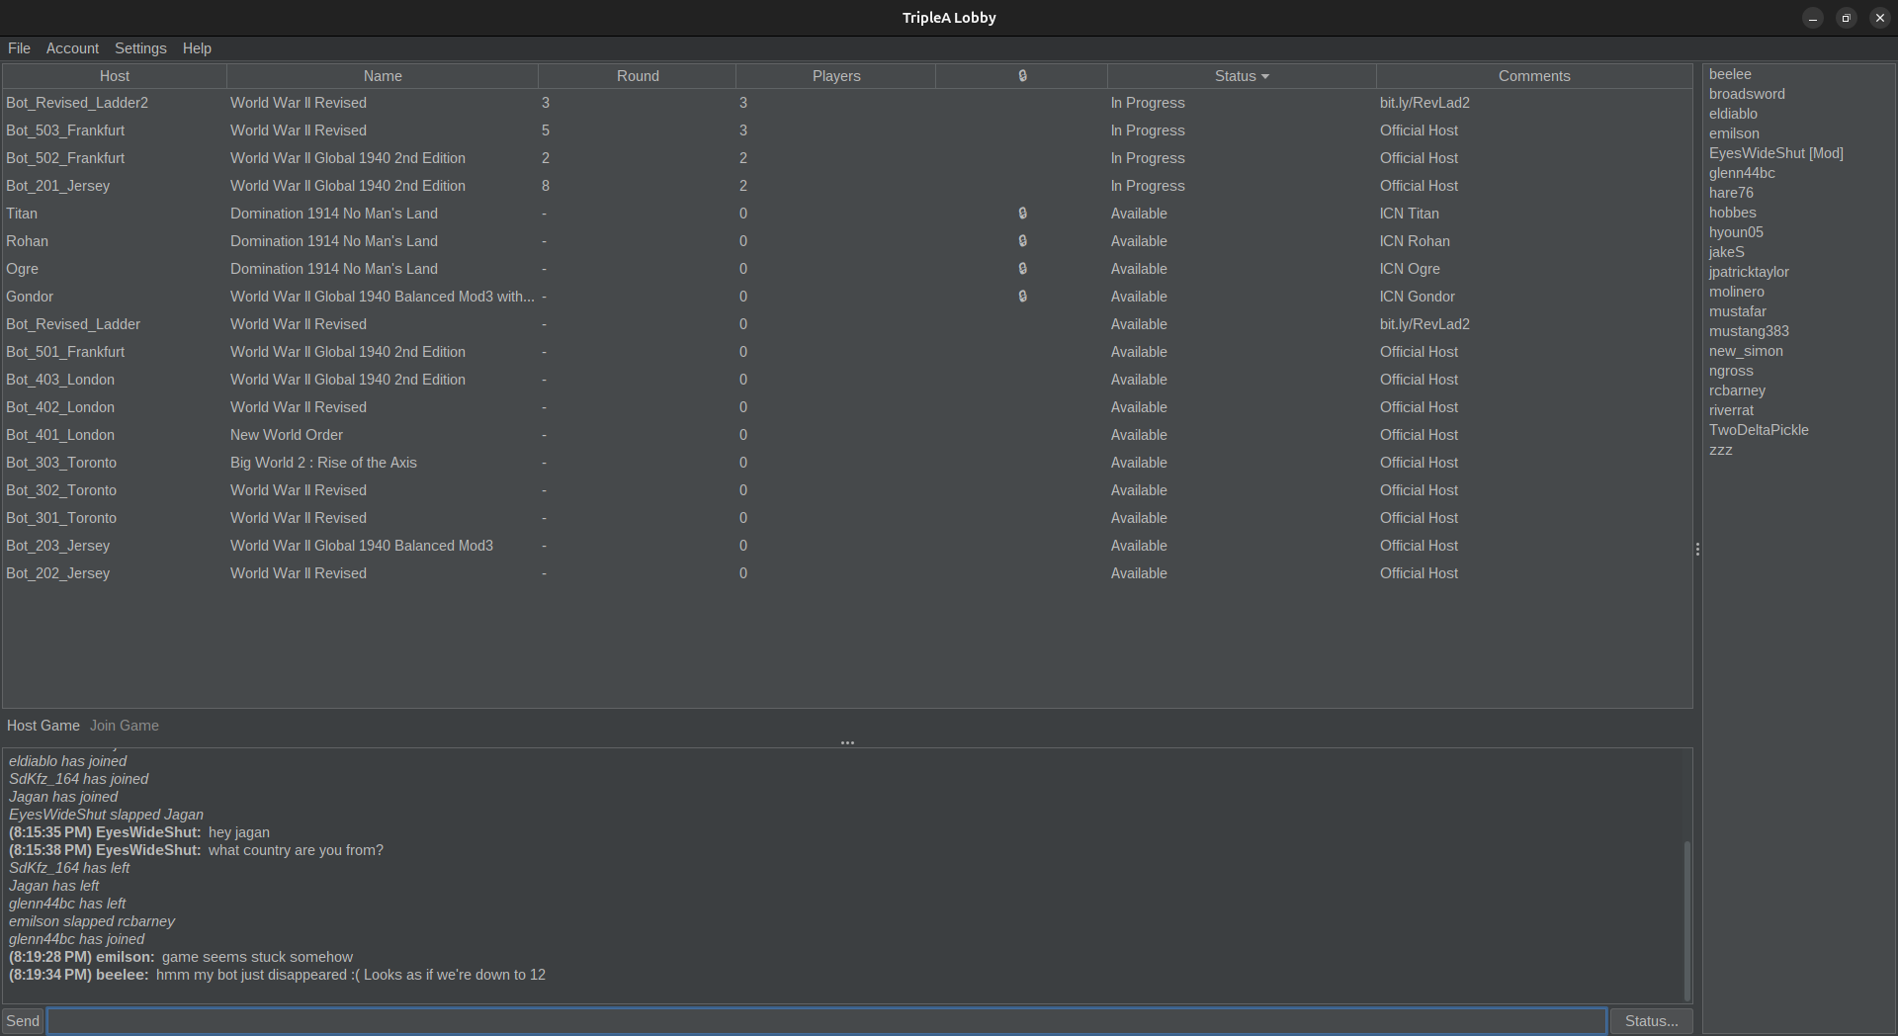Click Rohan row's password lock icon
1898x1036 pixels.
[1022, 241]
